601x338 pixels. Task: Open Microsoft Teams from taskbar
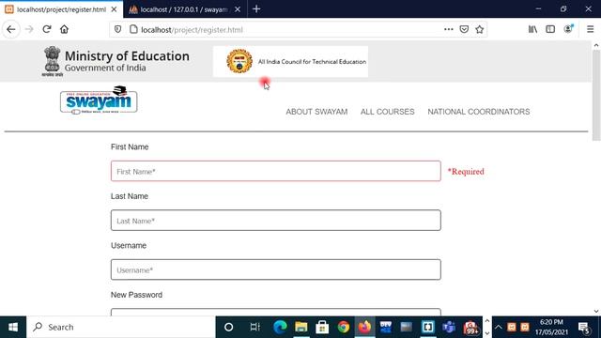coord(449,327)
